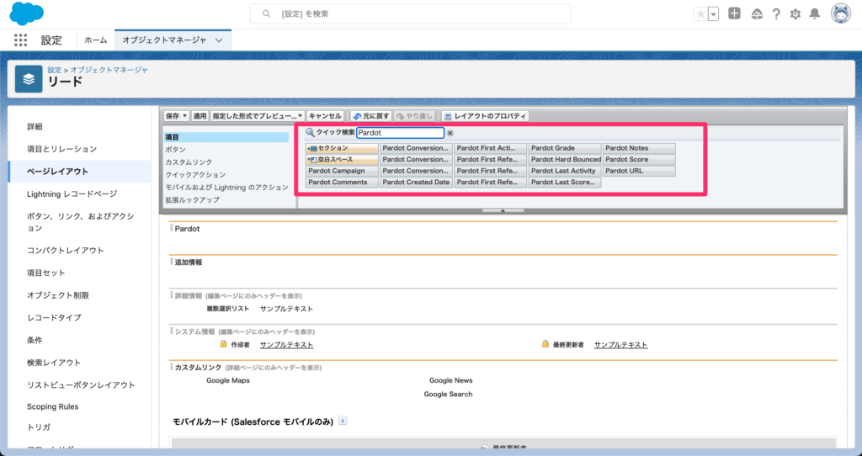Screen dimensions: 862x456
Task: Open レコードタイプ in the sidebar
Action: coord(54,317)
